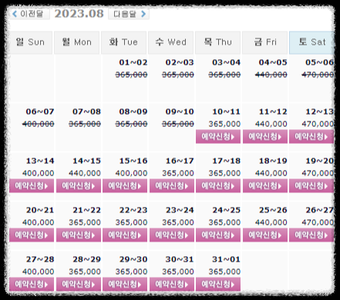Go to previous month (이전달)
This screenshot has width=340, height=300.
click(29, 14)
